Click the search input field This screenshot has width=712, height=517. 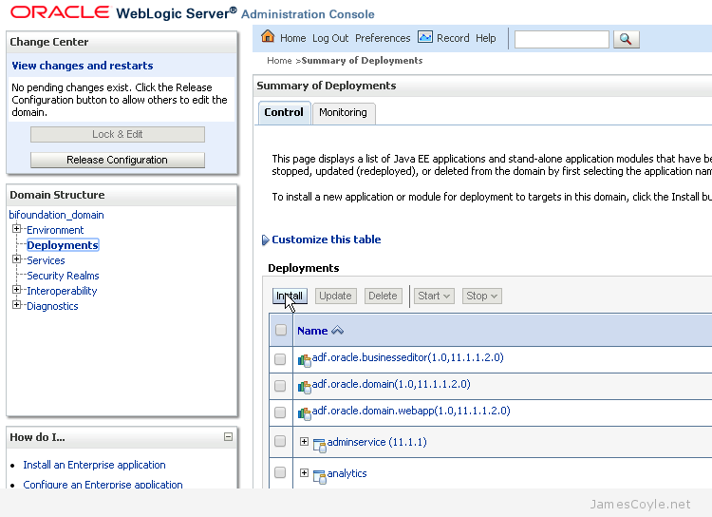point(562,40)
